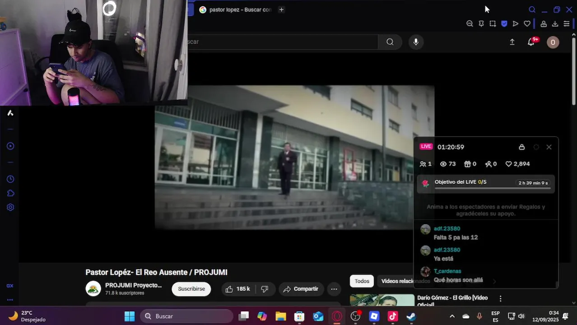Toggle the blue ad-blocker shield icon
The width and height of the screenshot is (577, 325).
coord(504,23)
